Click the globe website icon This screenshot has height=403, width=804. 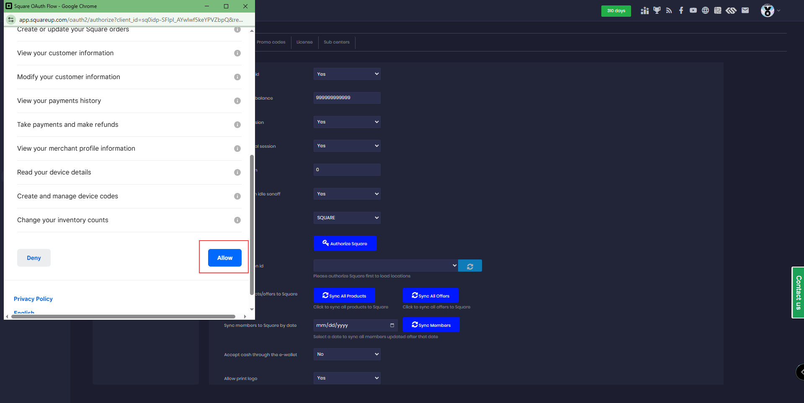pyautogui.click(x=705, y=10)
